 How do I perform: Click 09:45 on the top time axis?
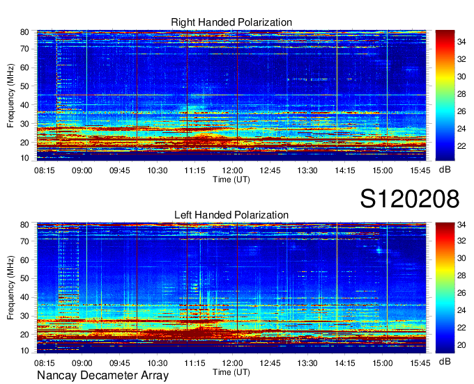(120, 170)
